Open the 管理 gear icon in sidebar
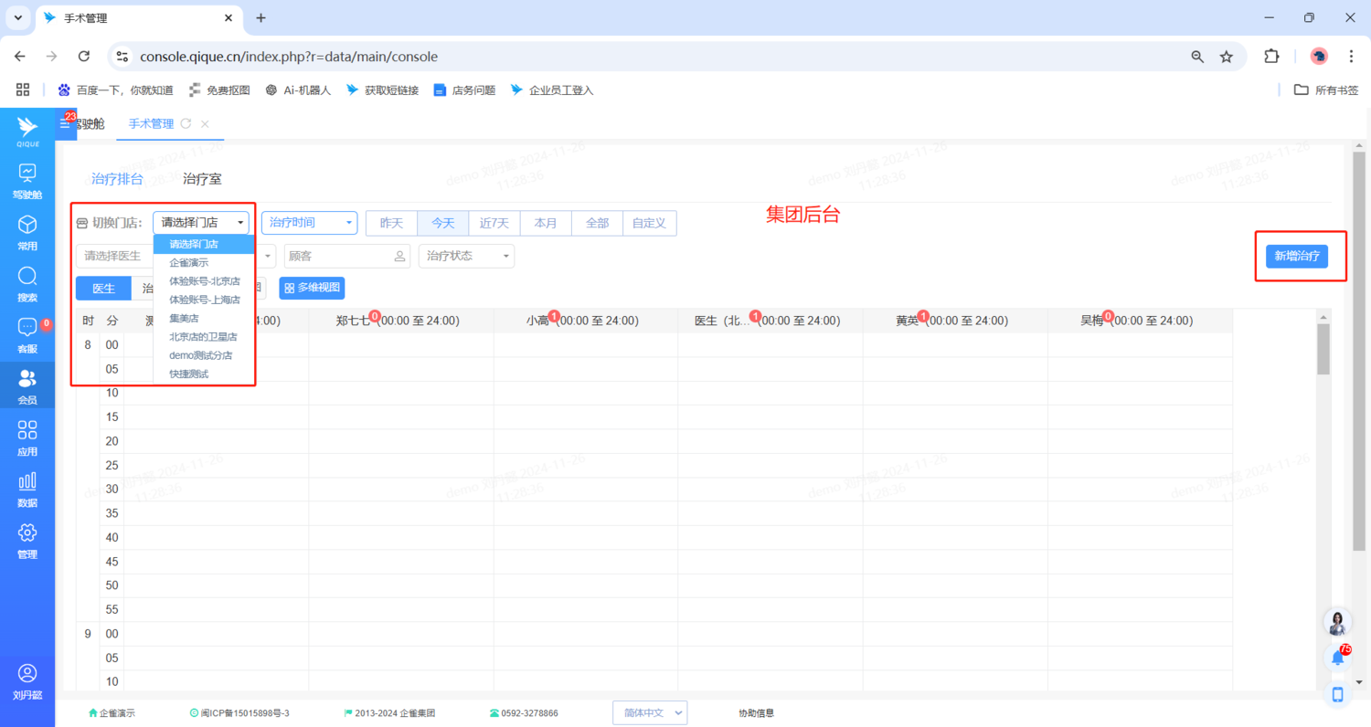This screenshot has width=1371, height=727. (27, 539)
